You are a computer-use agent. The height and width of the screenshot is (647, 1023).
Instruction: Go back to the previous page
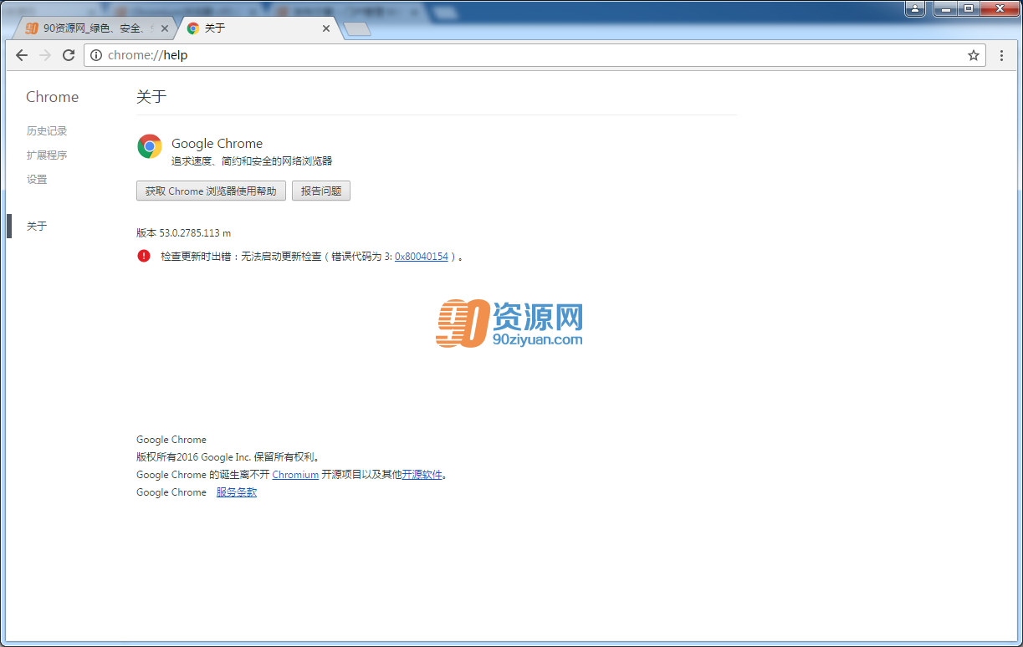(22, 55)
